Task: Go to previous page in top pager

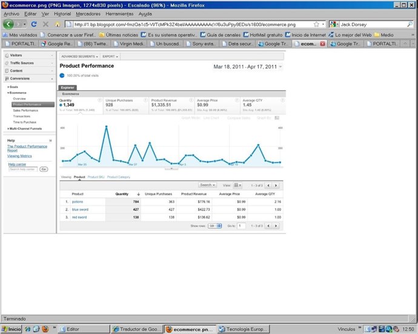Action: coord(268,185)
